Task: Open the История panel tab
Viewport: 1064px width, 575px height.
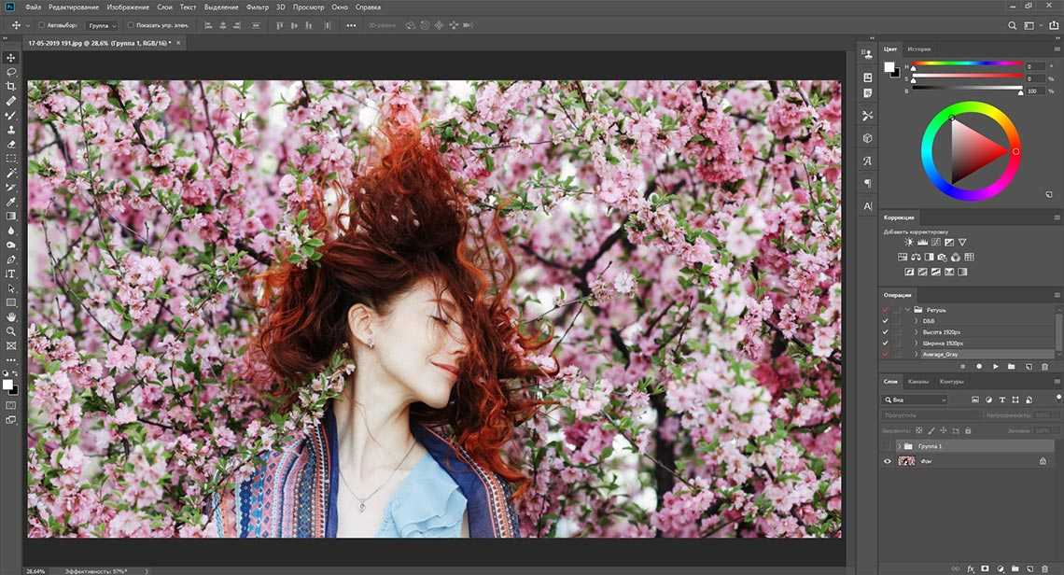Action: point(918,49)
